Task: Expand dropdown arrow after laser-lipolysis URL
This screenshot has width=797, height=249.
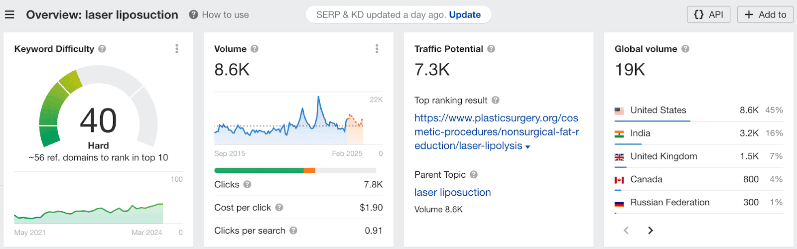Action: click(528, 147)
